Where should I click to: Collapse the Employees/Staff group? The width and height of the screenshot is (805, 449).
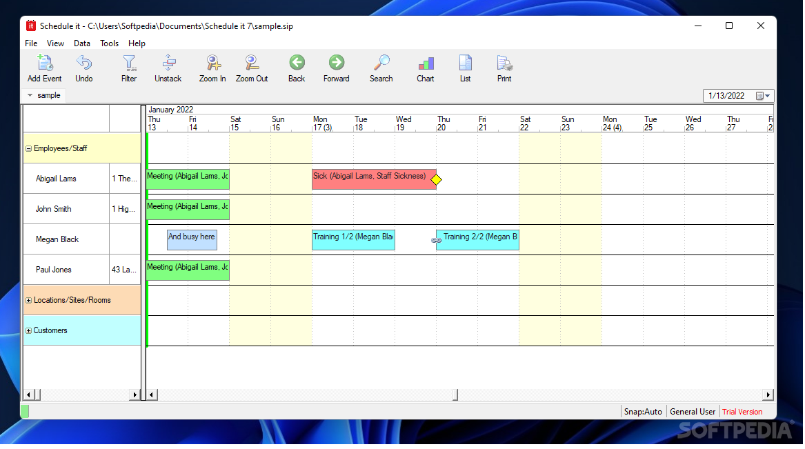[x=29, y=149]
